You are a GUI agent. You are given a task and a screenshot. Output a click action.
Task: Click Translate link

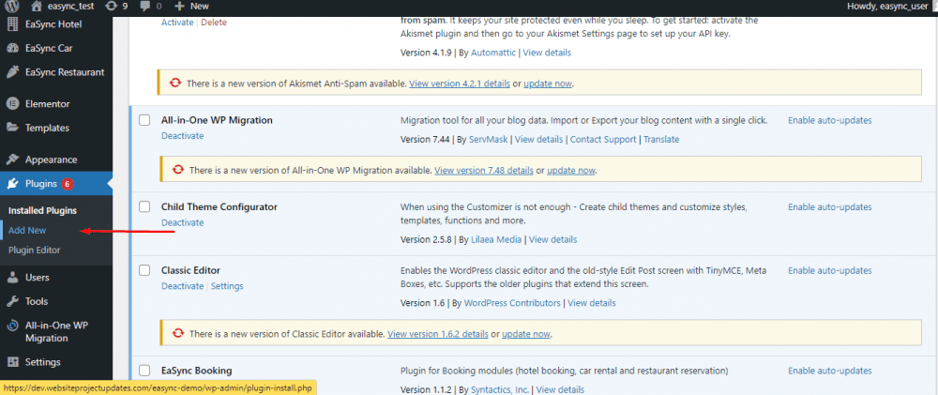(x=661, y=140)
